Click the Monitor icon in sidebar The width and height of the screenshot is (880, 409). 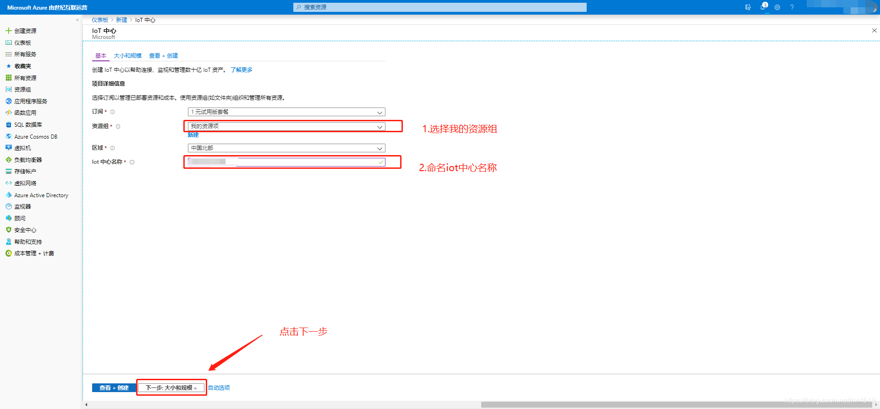(x=8, y=206)
